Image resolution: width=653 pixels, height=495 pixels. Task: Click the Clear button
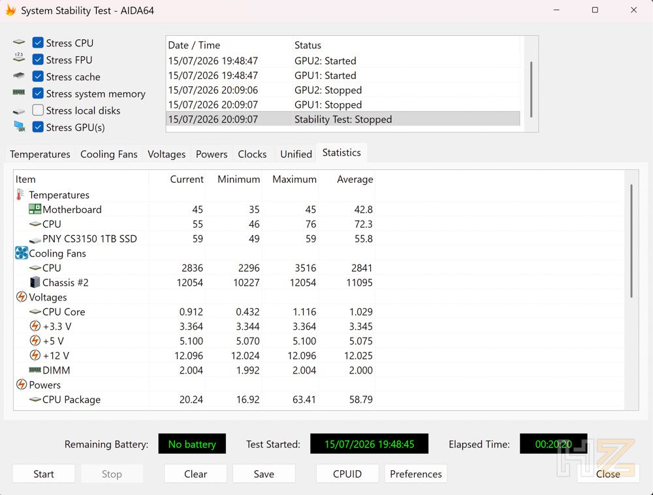(195, 473)
